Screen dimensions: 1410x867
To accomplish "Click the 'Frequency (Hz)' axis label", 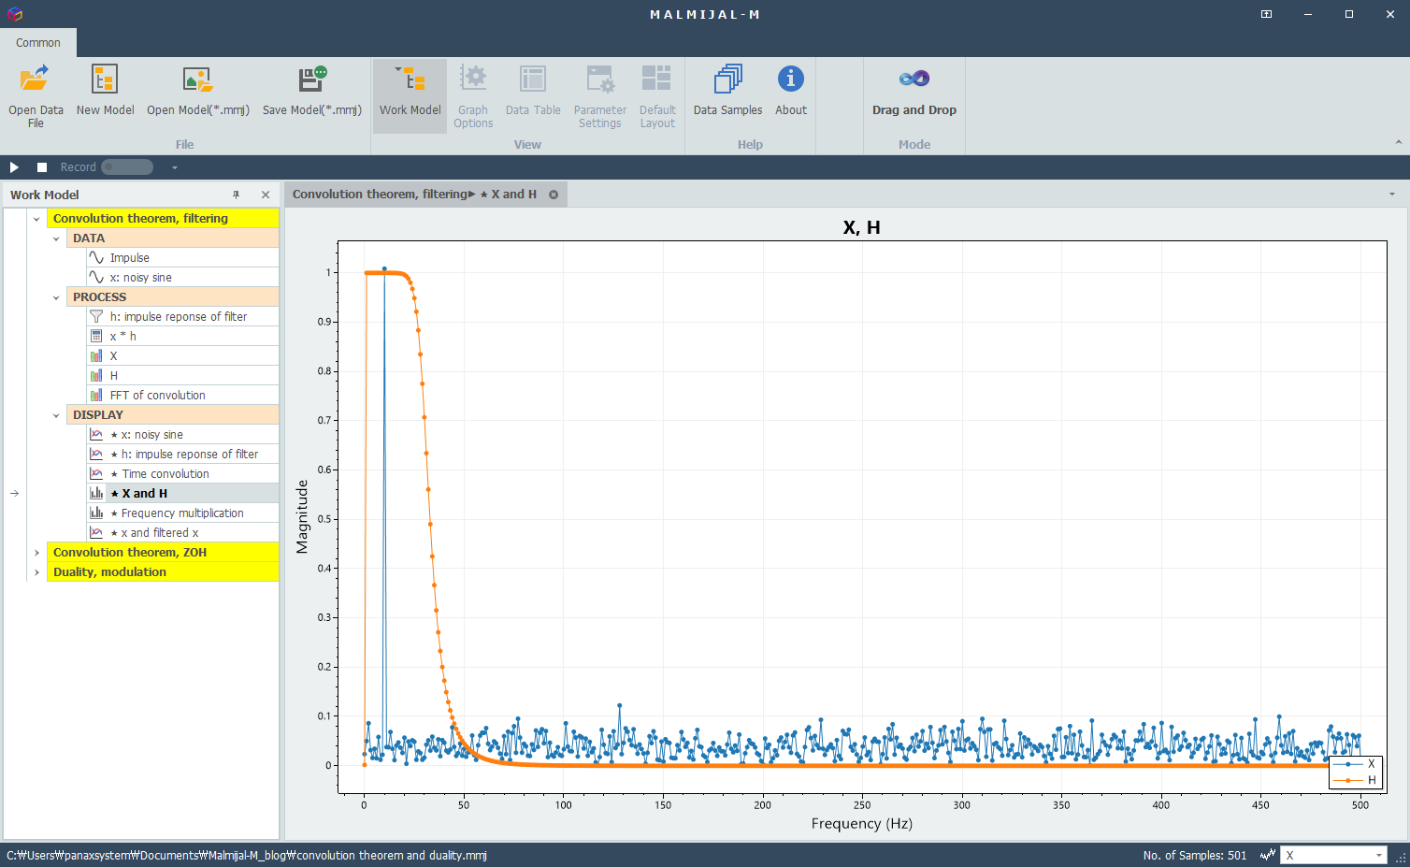I will click(861, 824).
